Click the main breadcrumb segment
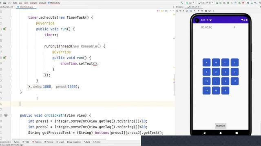The width and height of the screenshot is (261, 146). coord(15,3)
